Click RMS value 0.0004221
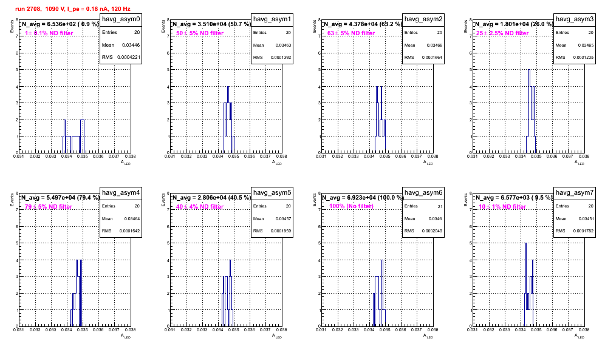 [x=129, y=57]
